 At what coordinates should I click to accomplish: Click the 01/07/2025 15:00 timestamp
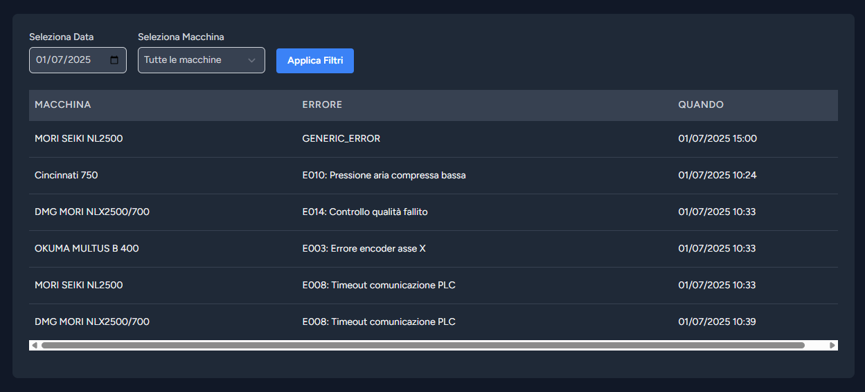(717, 139)
